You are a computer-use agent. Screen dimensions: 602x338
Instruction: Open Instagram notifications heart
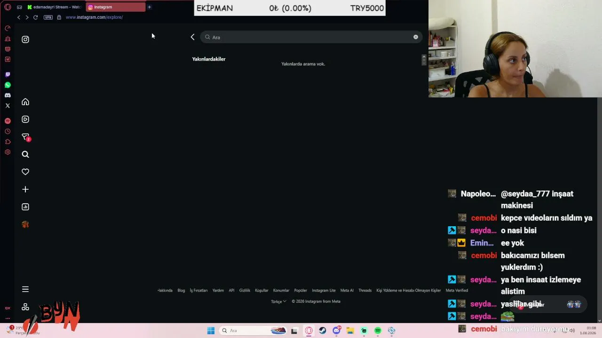[x=25, y=172]
